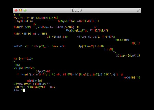Click the "}p@TI>*.V;1" text
The width and height of the screenshot is (154, 110).
click(x=87, y=46)
